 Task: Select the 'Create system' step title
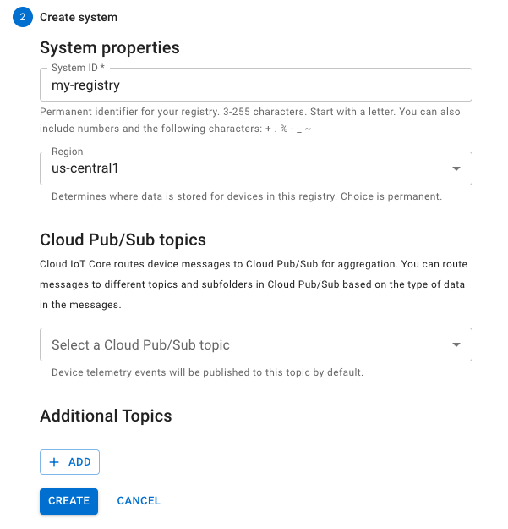click(79, 17)
